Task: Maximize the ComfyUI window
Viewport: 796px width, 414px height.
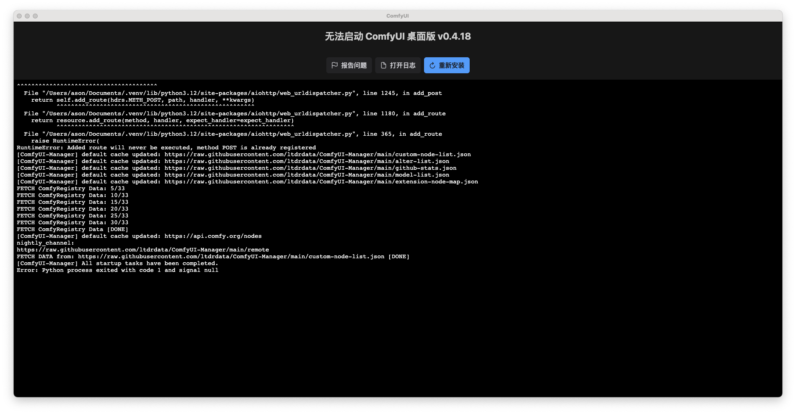Action: pos(35,16)
